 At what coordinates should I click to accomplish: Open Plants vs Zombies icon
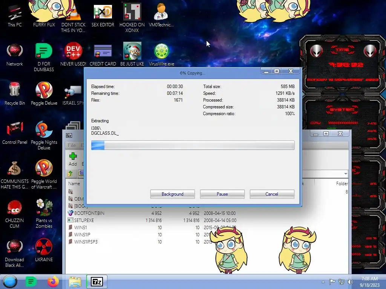(44, 214)
